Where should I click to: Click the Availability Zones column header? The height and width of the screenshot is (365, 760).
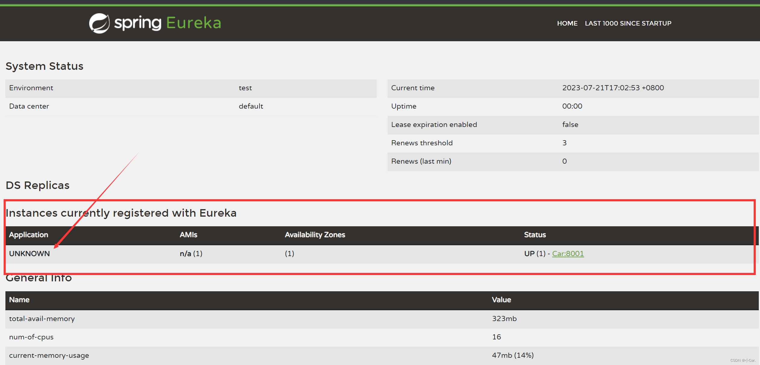315,235
